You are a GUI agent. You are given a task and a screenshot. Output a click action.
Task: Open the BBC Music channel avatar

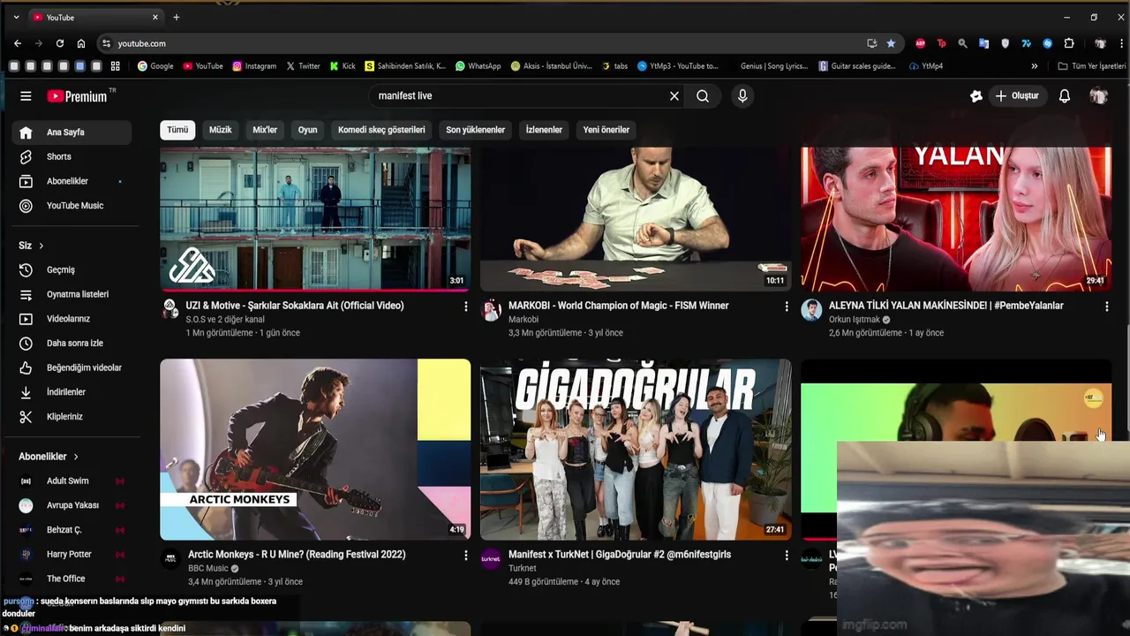170,559
